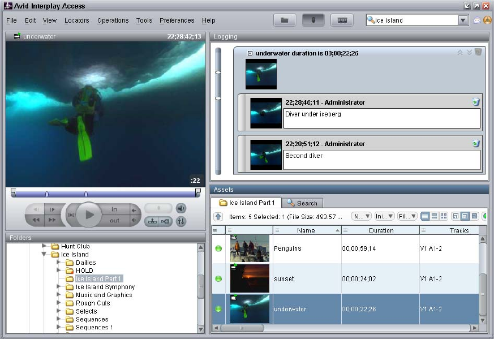The image size is (494, 339).
Task: Click the rewind button
Action: (x=36, y=221)
